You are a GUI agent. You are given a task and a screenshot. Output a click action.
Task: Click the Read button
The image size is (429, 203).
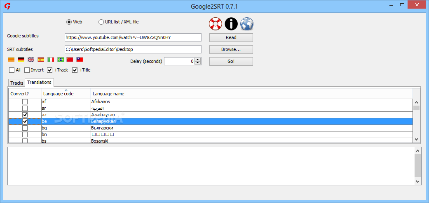tap(231, 37)
